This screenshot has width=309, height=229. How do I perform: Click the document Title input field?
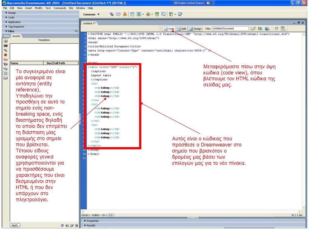coord(230,29)
